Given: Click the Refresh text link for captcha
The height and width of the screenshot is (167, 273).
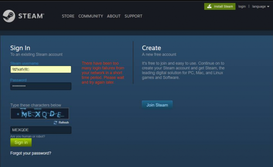Looking at the screenshot, I should [x=64, y=122].
